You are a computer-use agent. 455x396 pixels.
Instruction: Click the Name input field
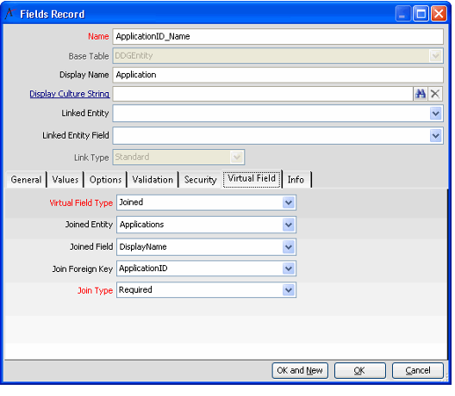[x=278, y=36]
